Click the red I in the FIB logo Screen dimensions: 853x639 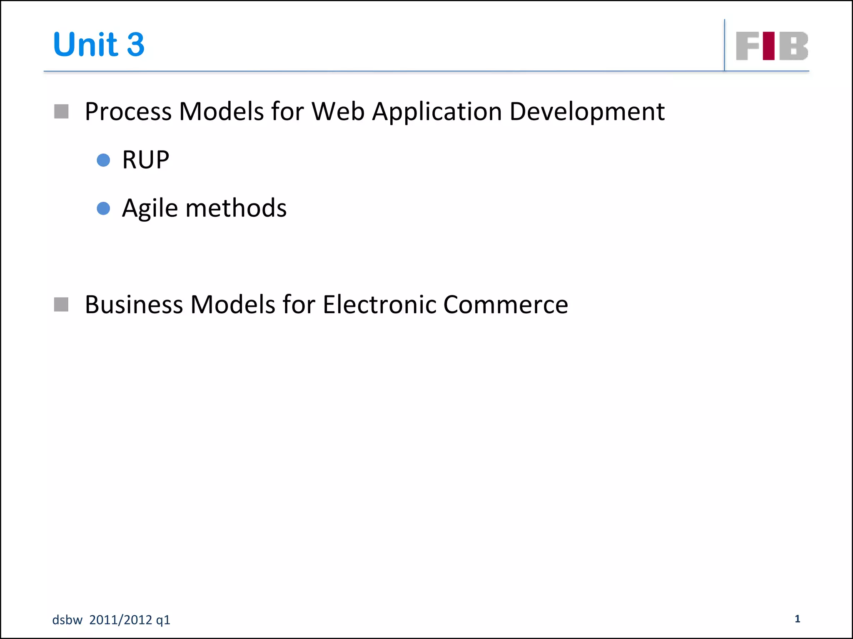[769, 46]
